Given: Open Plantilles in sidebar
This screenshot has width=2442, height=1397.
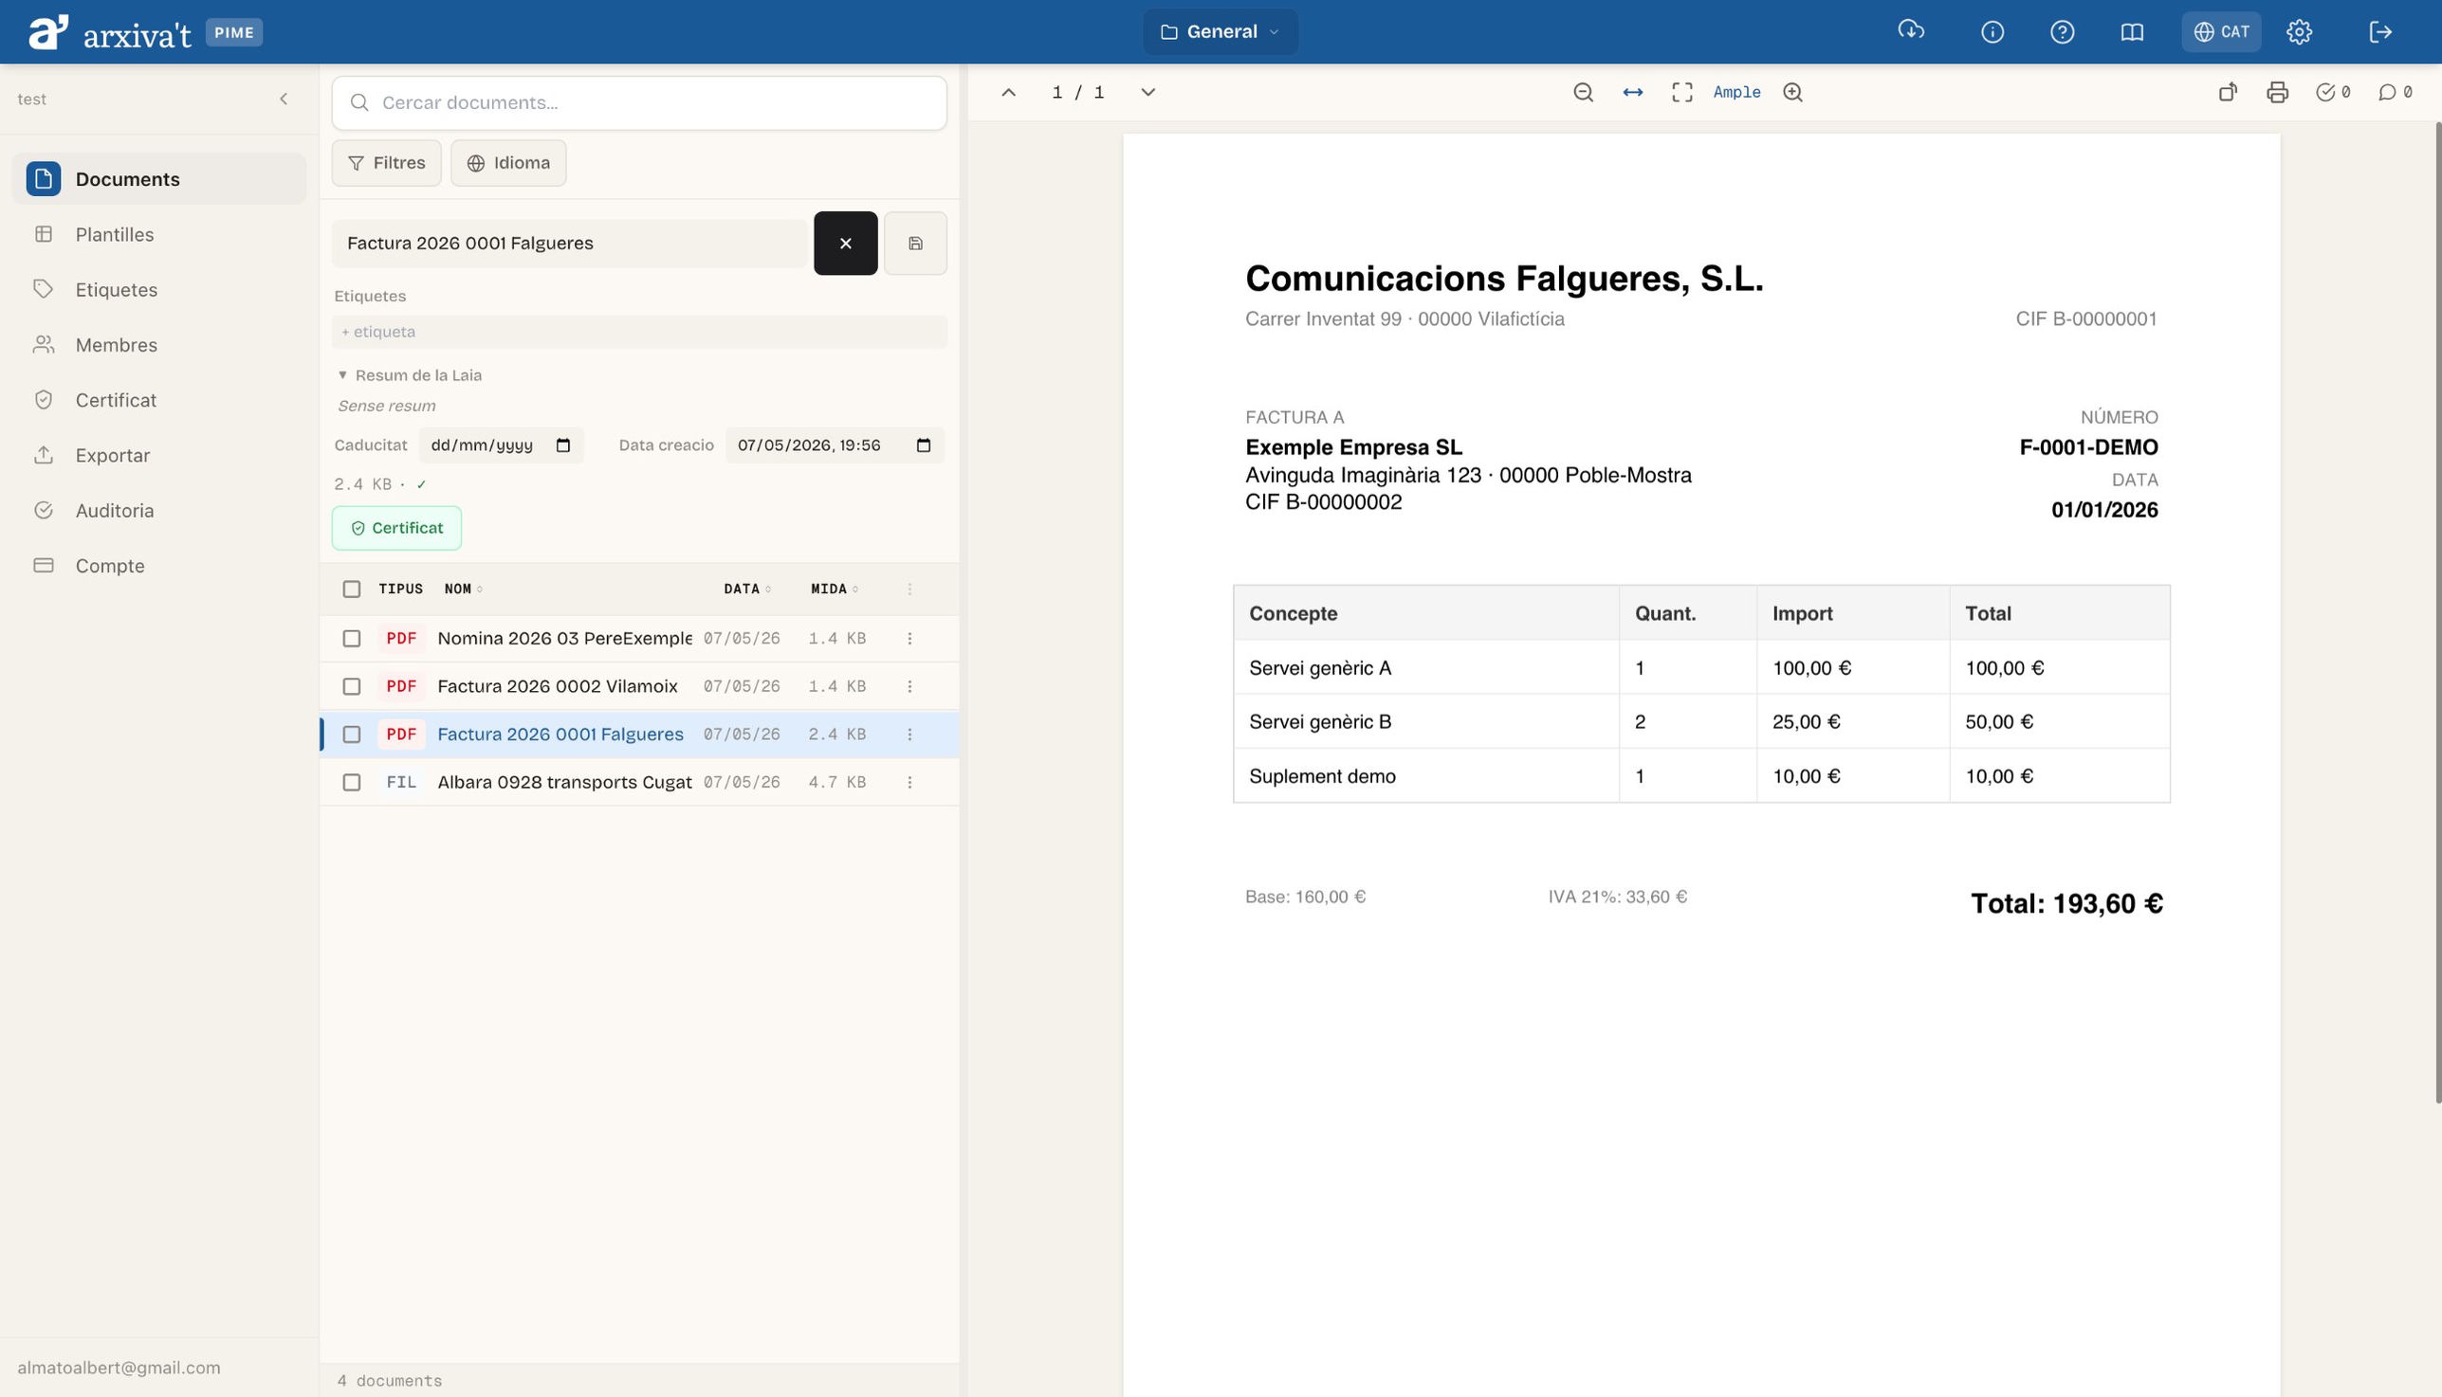Looking at the screenshot, I should [x=159, y=234].
